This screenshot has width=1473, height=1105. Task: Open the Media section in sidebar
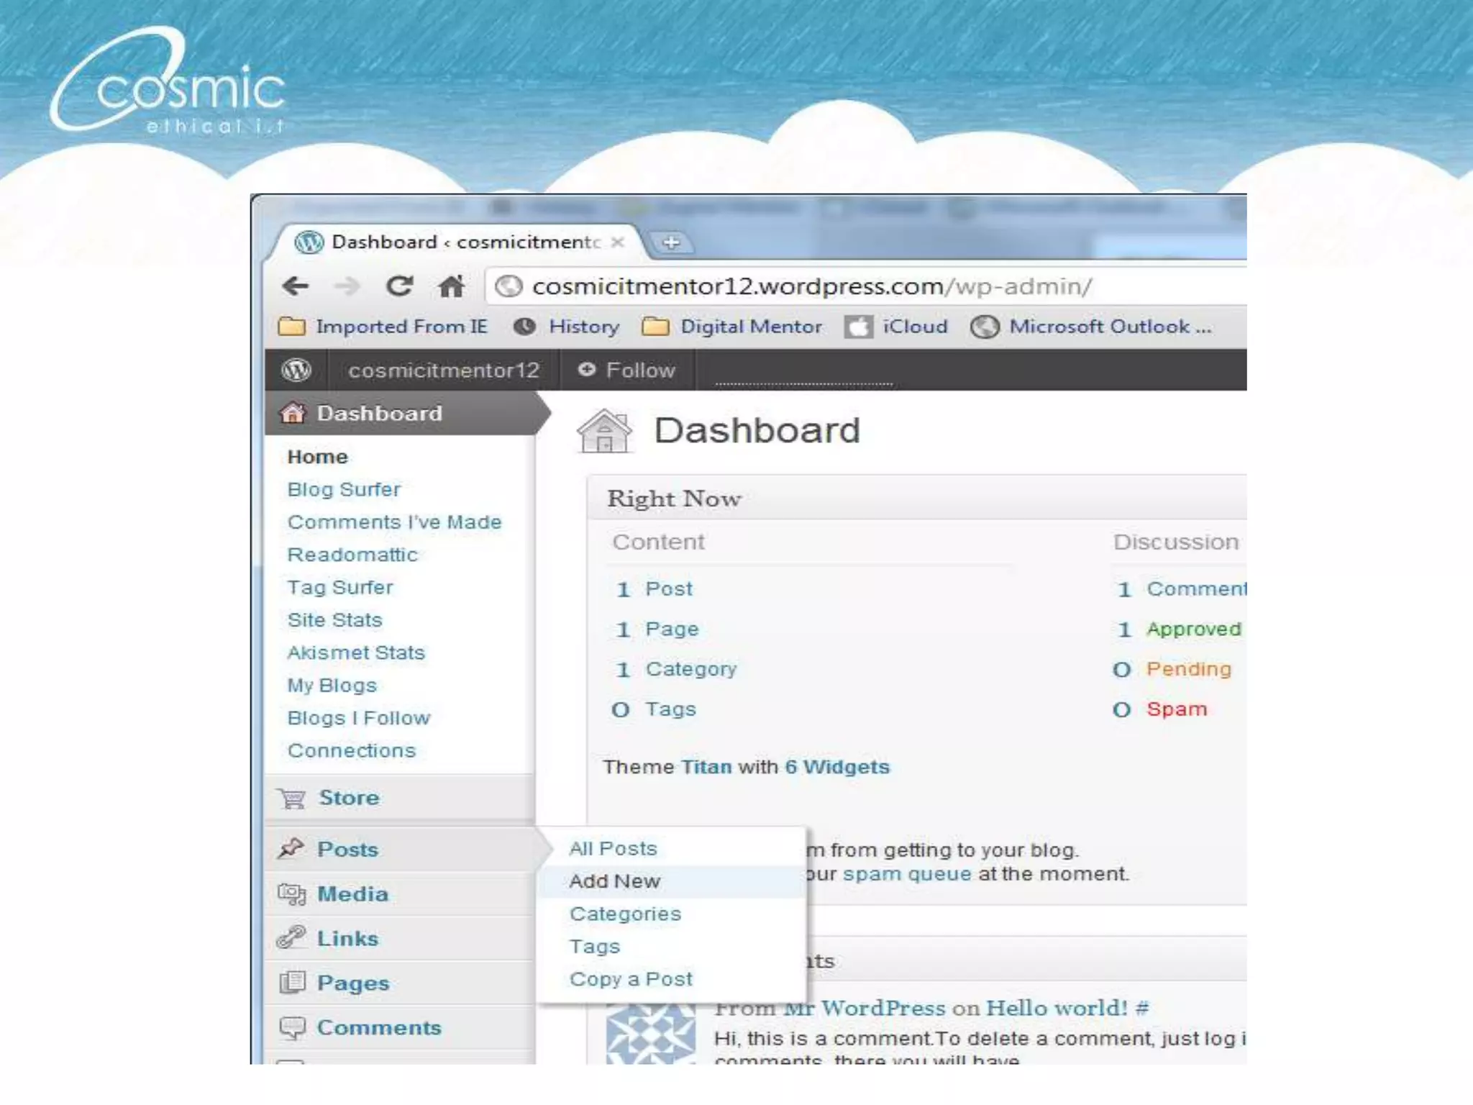[352, 894]
